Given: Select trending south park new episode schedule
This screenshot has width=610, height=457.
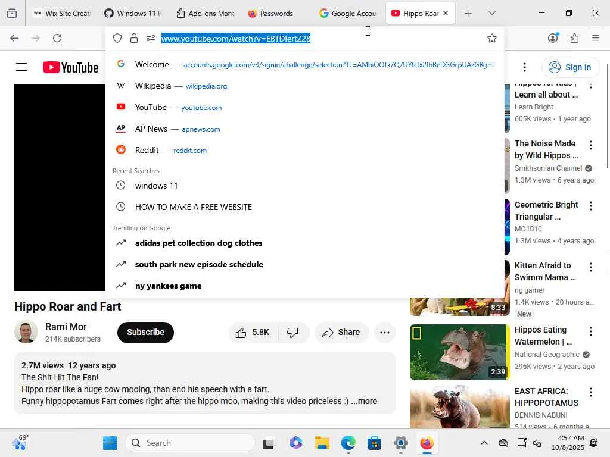Looking at the screenshot, I should pos(304,264).
